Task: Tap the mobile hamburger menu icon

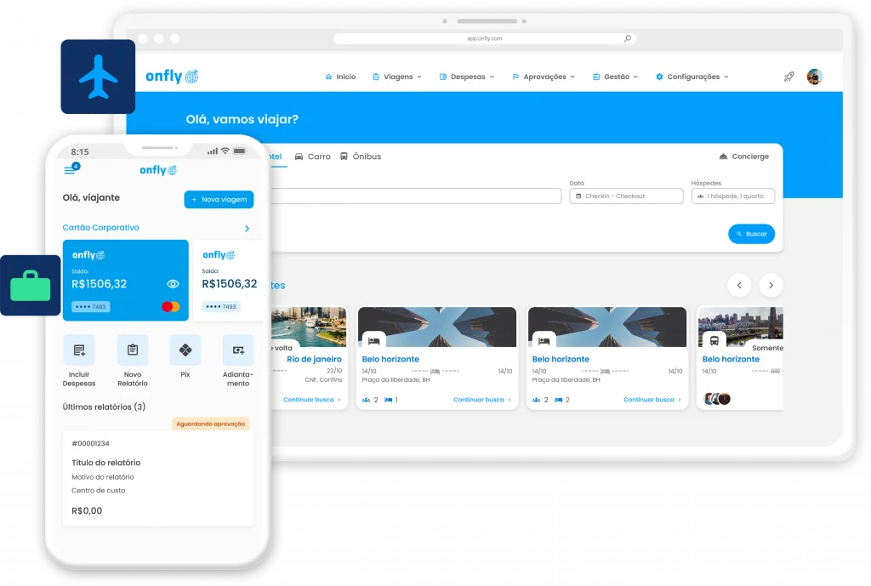Action: [x=70, y=171]
